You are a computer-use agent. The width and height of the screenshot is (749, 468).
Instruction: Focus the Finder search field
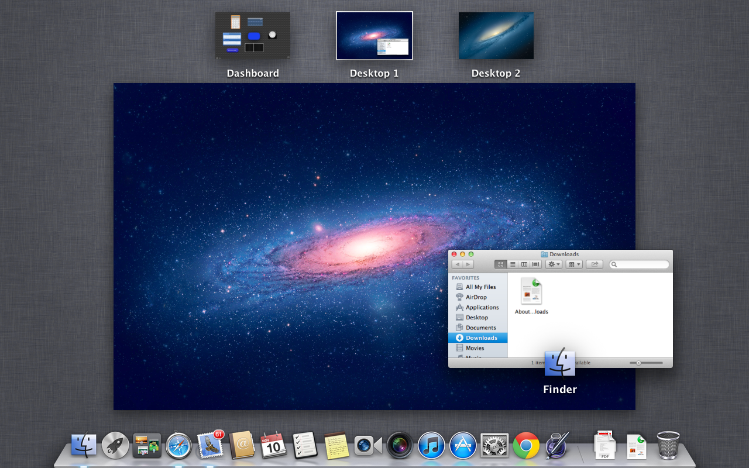639,264
